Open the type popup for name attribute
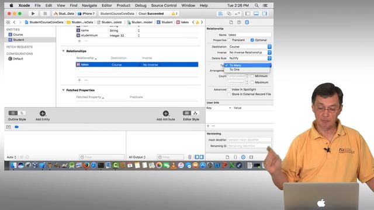 (x=138, y=30)
